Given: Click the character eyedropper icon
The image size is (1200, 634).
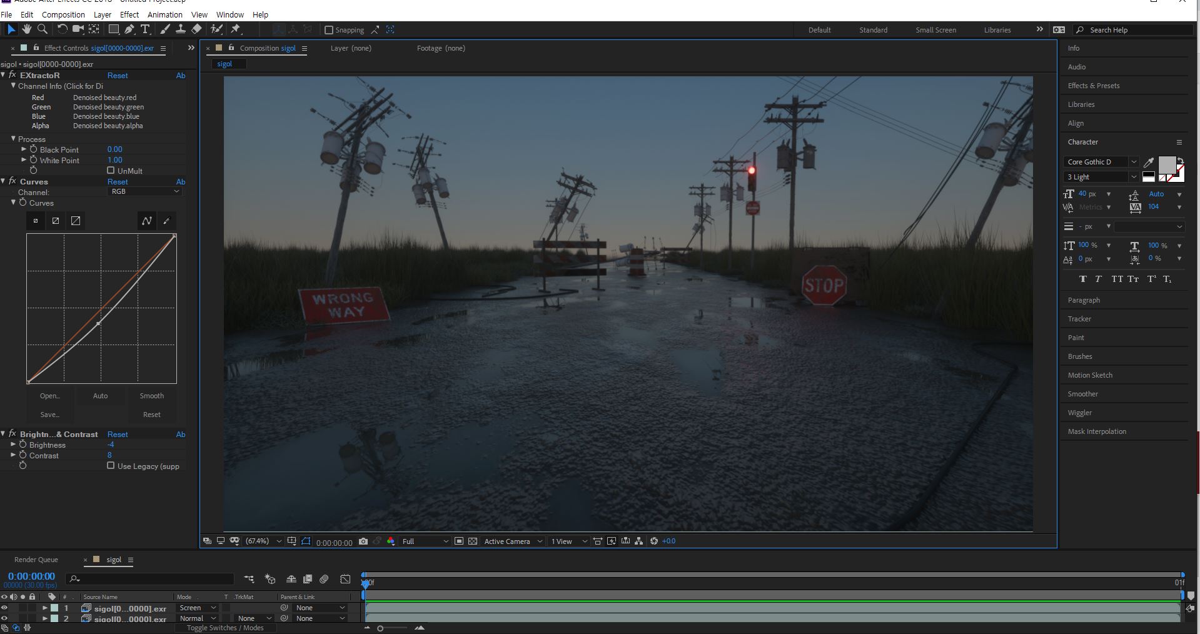Looking at the screenshot, I should coord(1149,162).
